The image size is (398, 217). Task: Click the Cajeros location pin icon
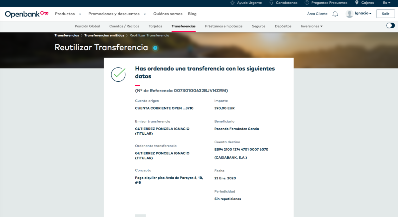tap(357, 3)
